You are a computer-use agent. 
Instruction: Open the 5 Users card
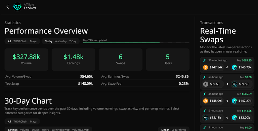(168, 59)
